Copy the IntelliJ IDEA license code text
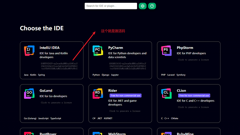The width and height of the screenshot is (240, 135). click(59, 66)
